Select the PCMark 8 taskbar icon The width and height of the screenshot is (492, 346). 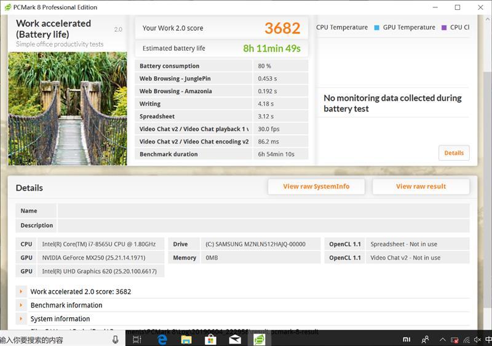coord(259,339)
